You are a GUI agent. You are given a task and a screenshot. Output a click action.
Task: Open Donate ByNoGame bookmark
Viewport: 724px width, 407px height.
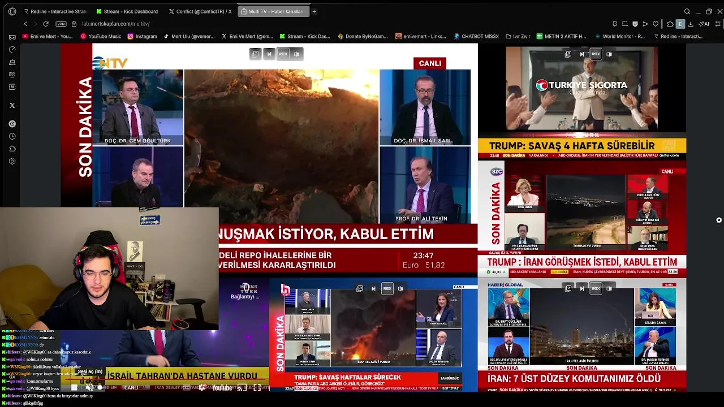(x=363, y=36)
